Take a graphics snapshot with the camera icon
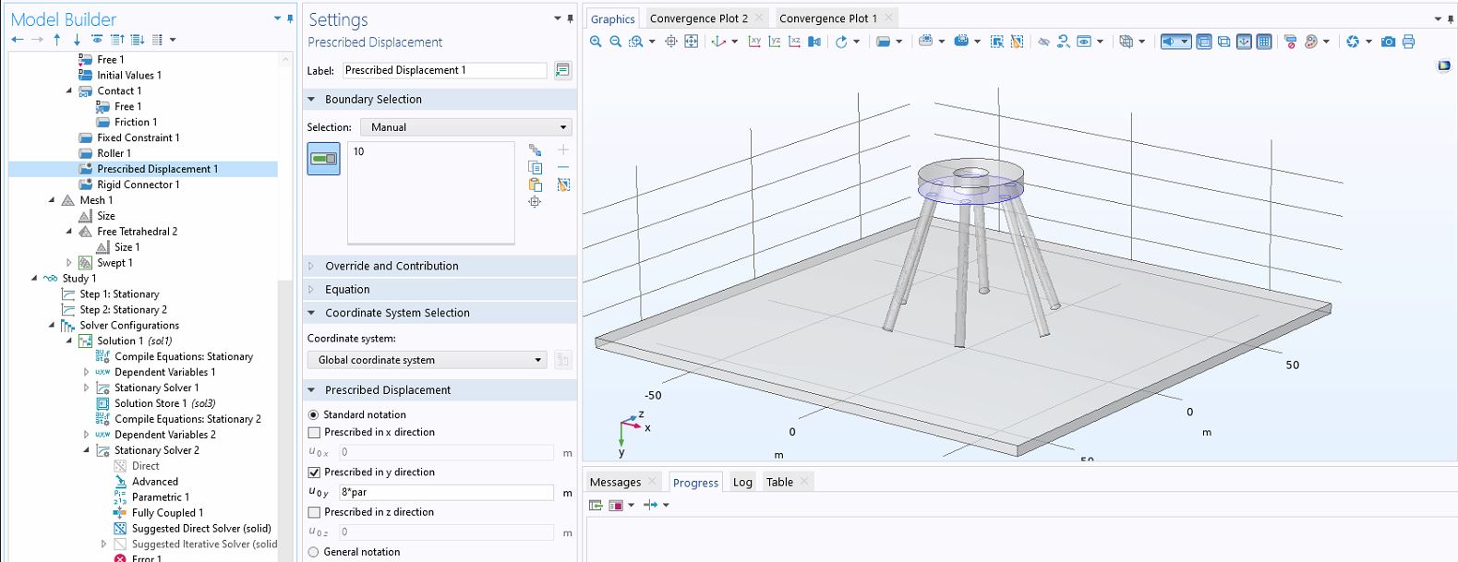This screenshot has height=562, width=1458. tap(1388, 42)
